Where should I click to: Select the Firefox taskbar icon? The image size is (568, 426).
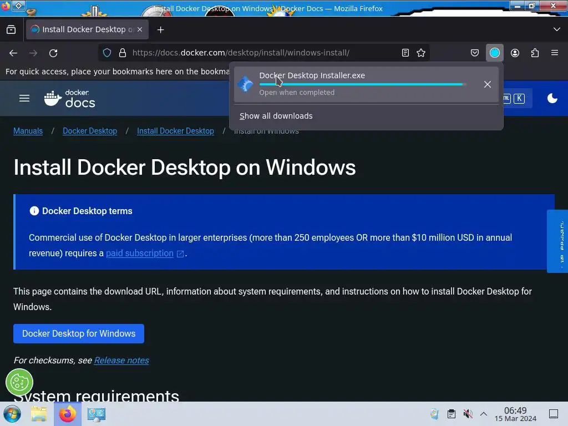click(67, 414)
